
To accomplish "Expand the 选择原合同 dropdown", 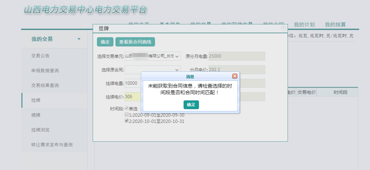I will 153,70.
